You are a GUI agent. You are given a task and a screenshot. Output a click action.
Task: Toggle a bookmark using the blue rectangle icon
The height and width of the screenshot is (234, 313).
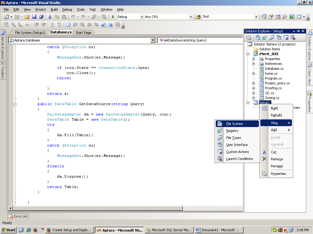68,25
